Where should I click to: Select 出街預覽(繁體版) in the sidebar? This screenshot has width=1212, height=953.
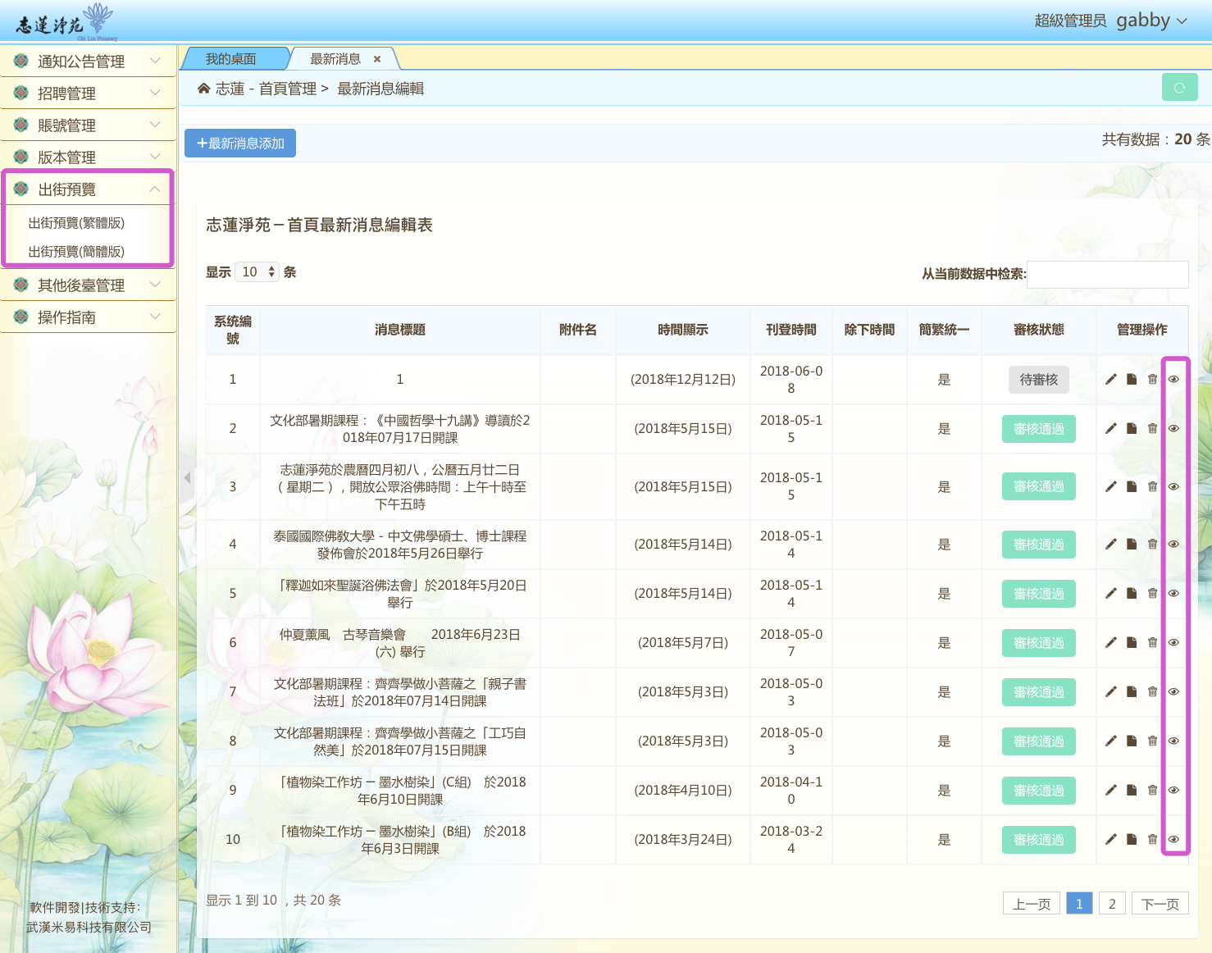click(76, 223)
